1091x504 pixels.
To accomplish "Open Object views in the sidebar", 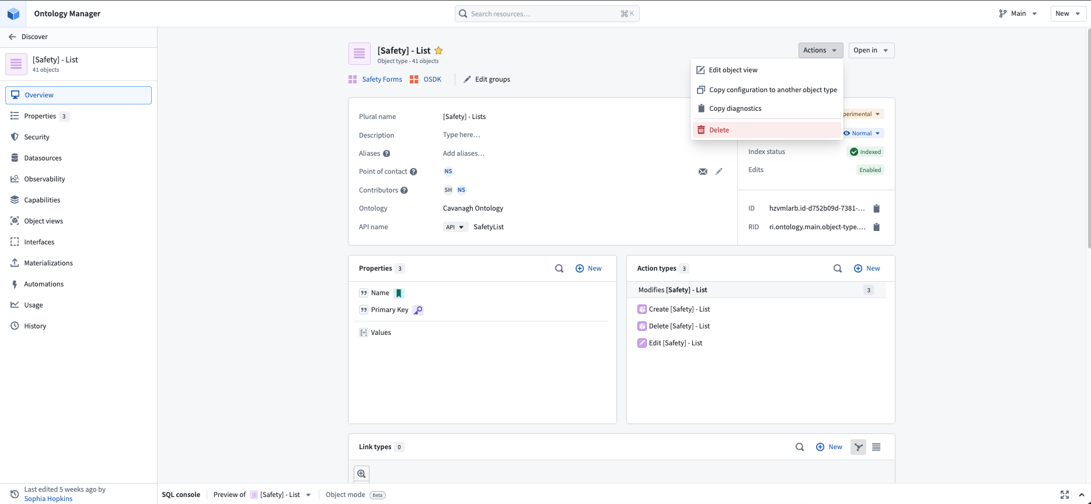I will click(78, 221).
